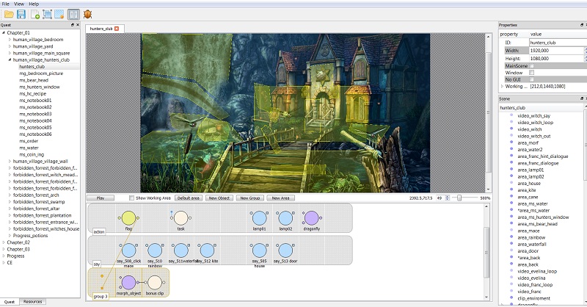Select mg_bedroom_picture tree item
This screenshot has height=307, width=587.
41,73
